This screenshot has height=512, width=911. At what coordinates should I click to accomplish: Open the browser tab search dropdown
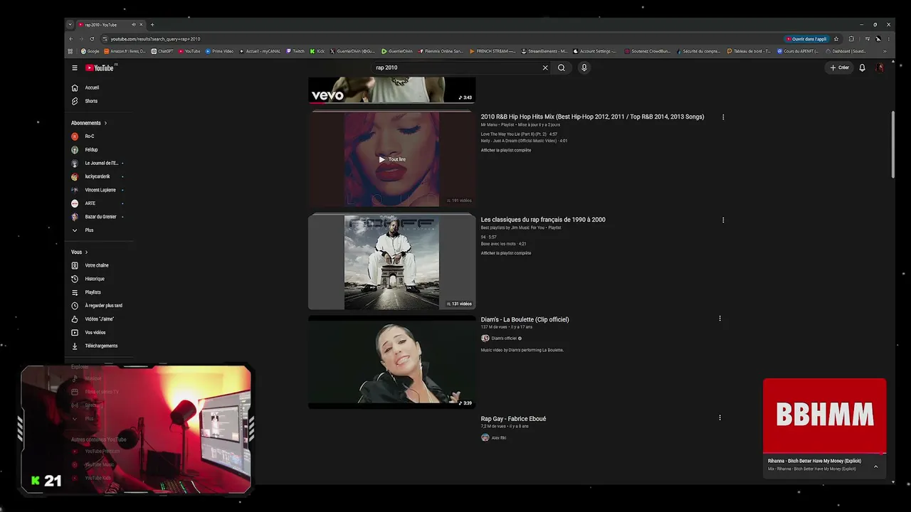coord(70,25)
